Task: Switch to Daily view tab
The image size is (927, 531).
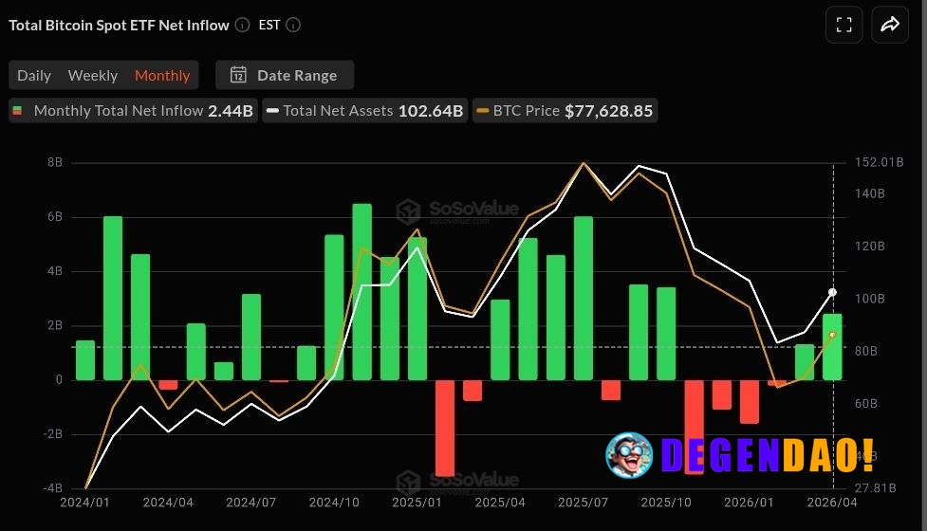Action: (x=34, y=76)
